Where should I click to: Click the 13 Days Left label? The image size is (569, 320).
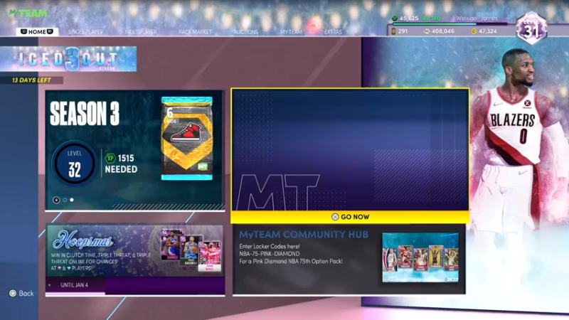pos(31,80)
